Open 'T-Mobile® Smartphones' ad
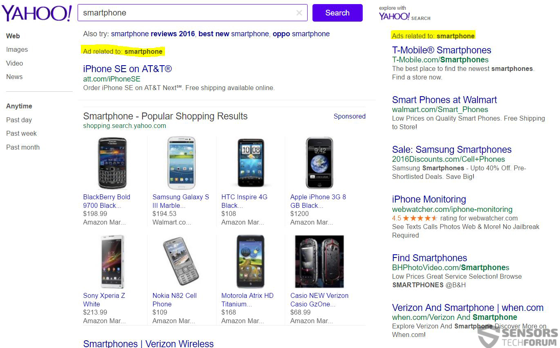Viewport: 560px width, 348px height. pyautogui.click(x=442, y=50)
